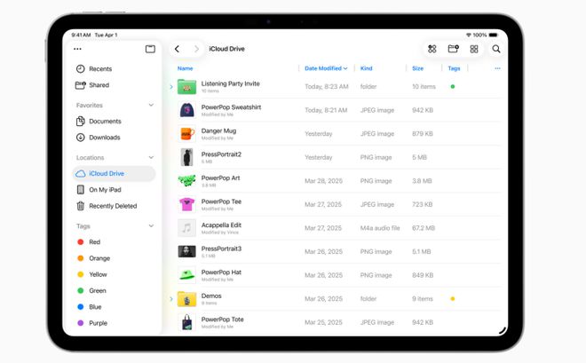Toggle the sidebar panel icon

point(150,49)
